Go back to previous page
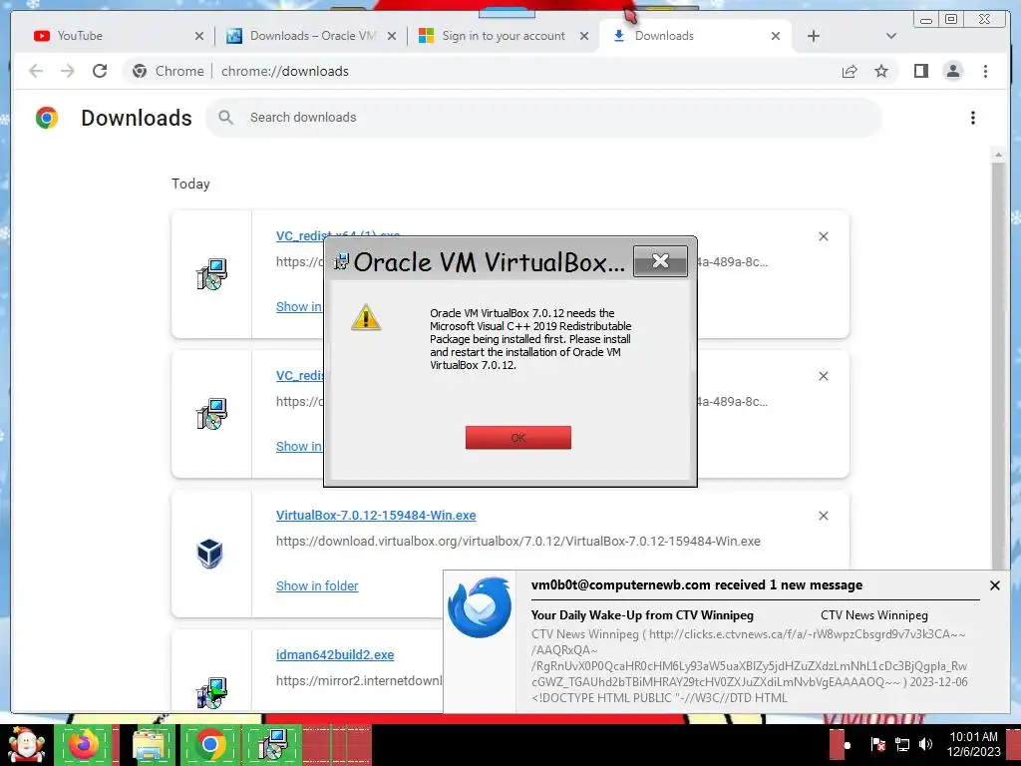The image size is (1021, 766). pos(36,71)
